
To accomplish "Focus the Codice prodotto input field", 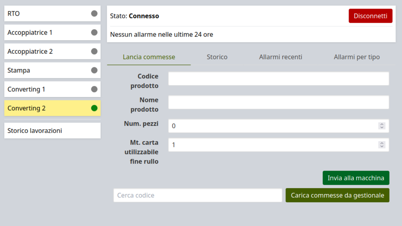I will pyautogui.click(x=278, y=78).
